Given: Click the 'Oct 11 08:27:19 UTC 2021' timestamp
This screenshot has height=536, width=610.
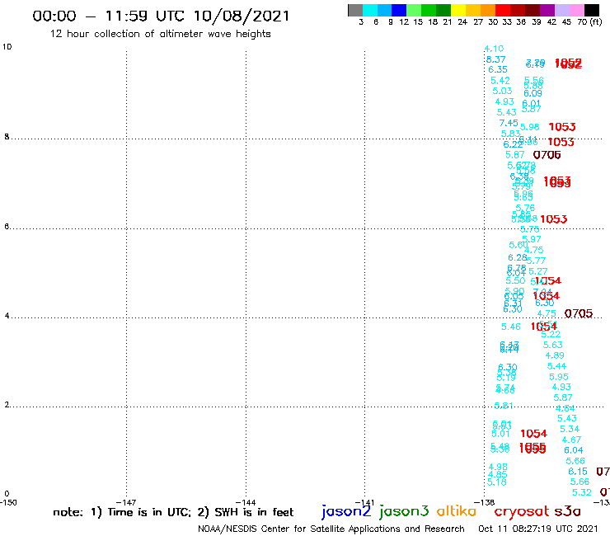Looking at the screenshot, I should tap(538, 529).
